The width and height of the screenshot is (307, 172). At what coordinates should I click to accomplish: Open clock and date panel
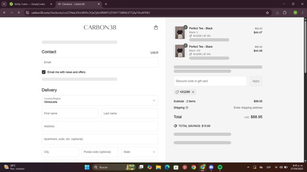pos(297,167)
